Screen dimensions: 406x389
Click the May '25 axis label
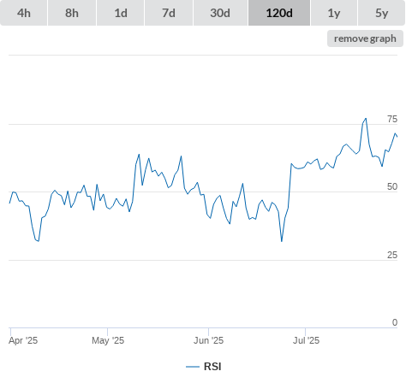click(x=108, y=340)
